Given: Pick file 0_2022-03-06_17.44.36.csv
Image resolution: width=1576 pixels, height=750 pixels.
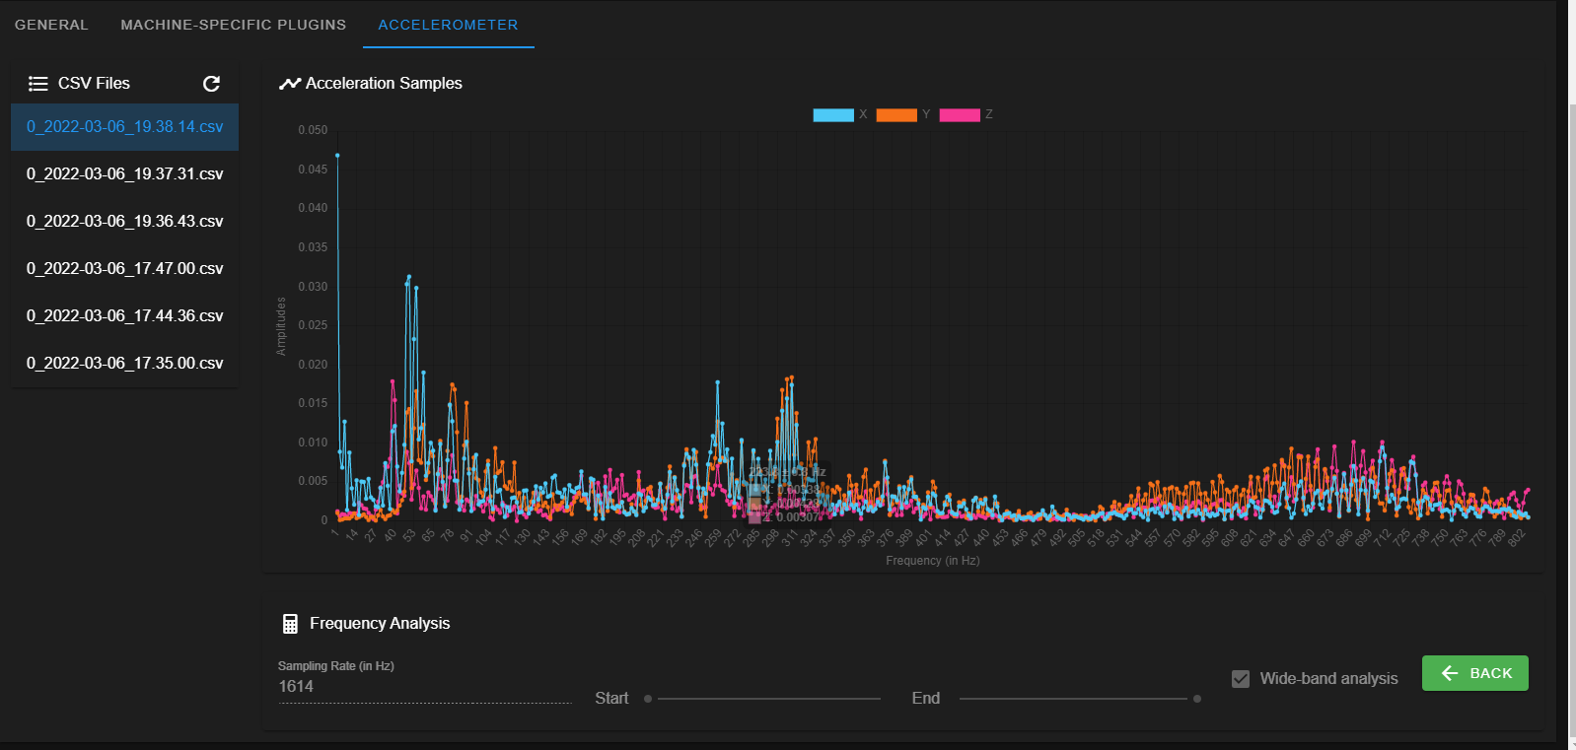Looking at the screenshot, I should tap(124, 316).
